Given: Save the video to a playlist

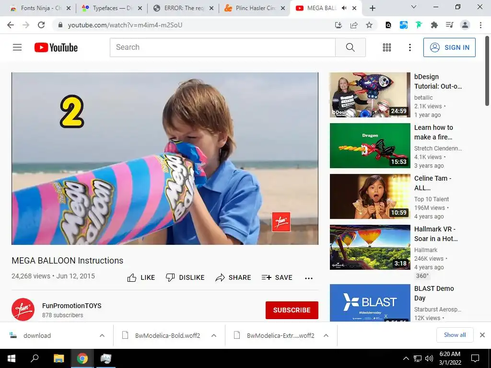Looking at the screenshot, I should tap(277, 277).
